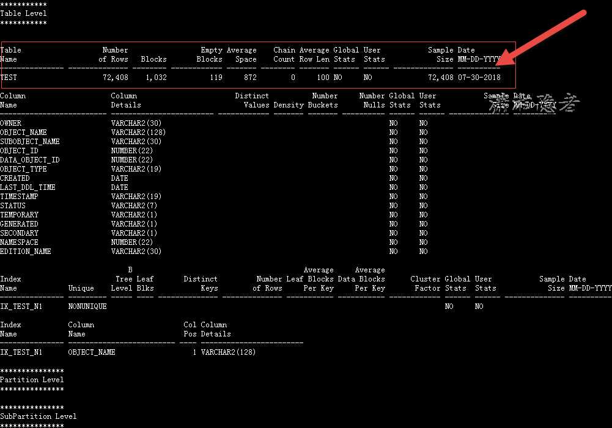Click the empty blocks value 119
The width and height of the screenshot is (612, 428).
pyautogui.click(x=216, y=77)
